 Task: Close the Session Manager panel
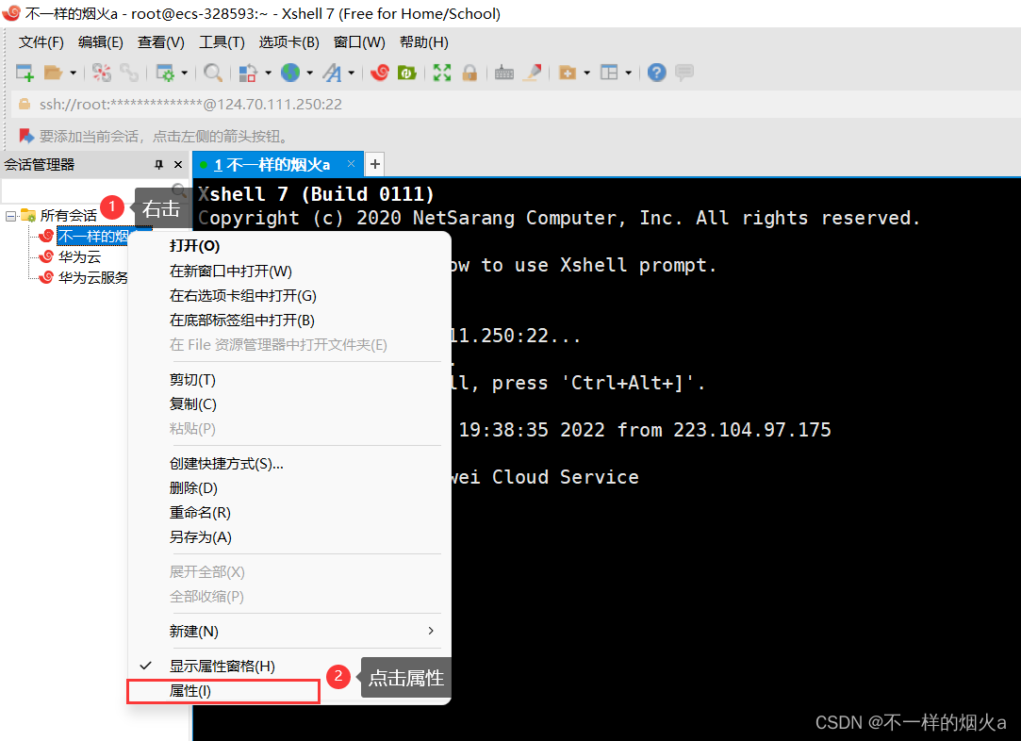coord(178,165)
